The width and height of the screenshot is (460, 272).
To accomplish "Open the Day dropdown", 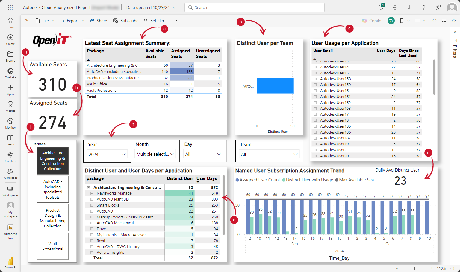I will pyautogui.click(x=203, y=154).
